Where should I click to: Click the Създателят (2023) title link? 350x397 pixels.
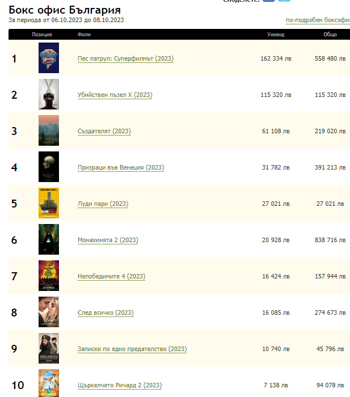(104, 132)
